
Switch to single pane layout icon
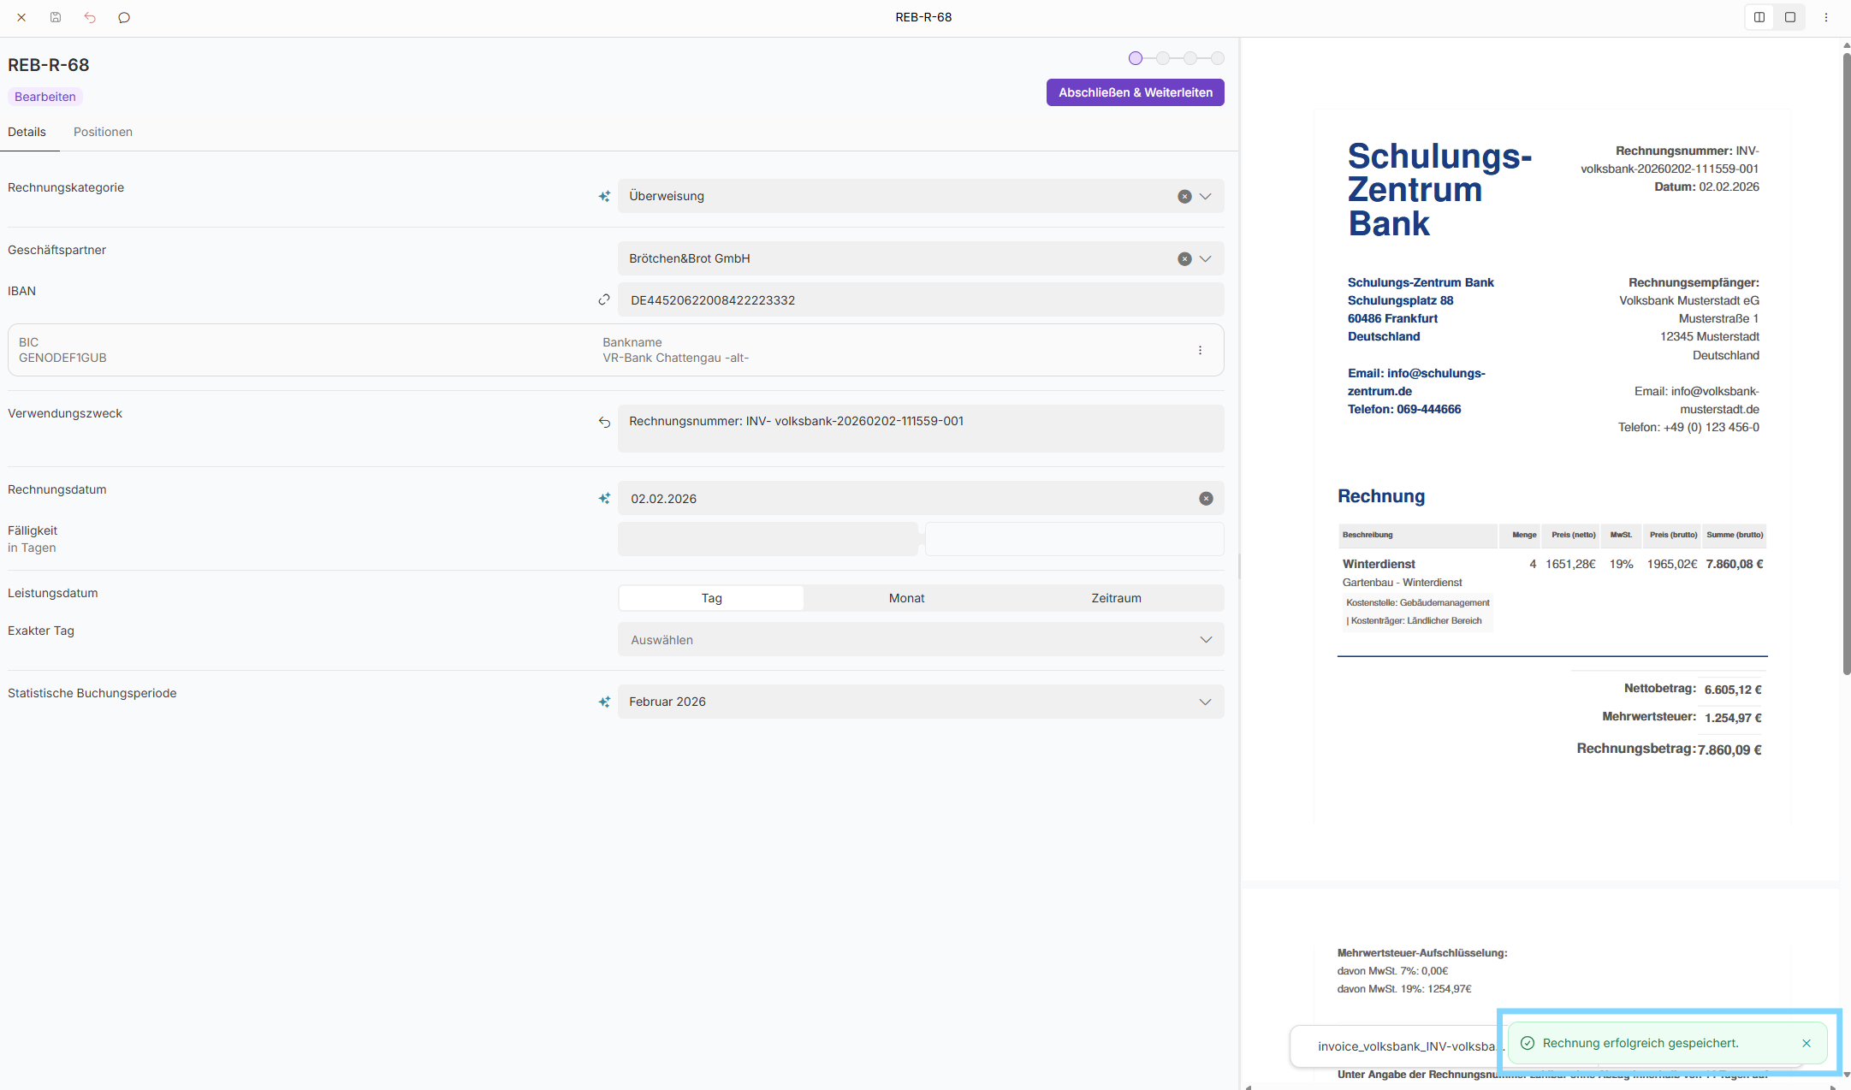pyautogui.click(x=1790, y=17)
